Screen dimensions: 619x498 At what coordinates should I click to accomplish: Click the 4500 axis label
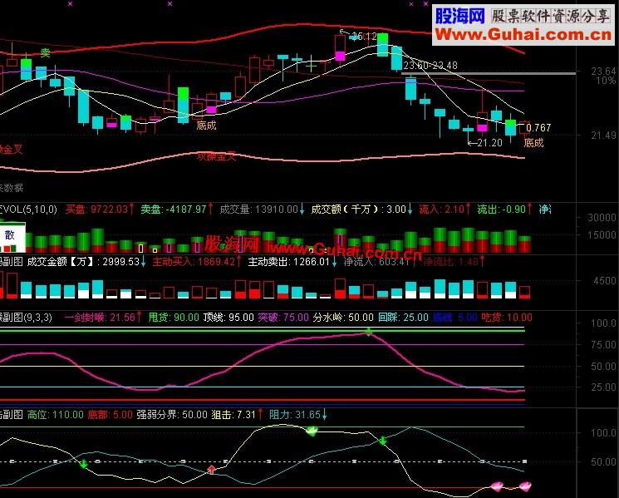(605, 281)
